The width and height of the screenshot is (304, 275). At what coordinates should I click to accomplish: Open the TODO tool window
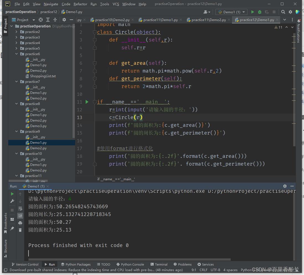coord(104,264)
